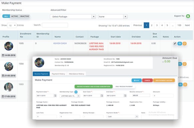Click the Save button in Make Payment
194x128 pixels.
pos(137,80)
